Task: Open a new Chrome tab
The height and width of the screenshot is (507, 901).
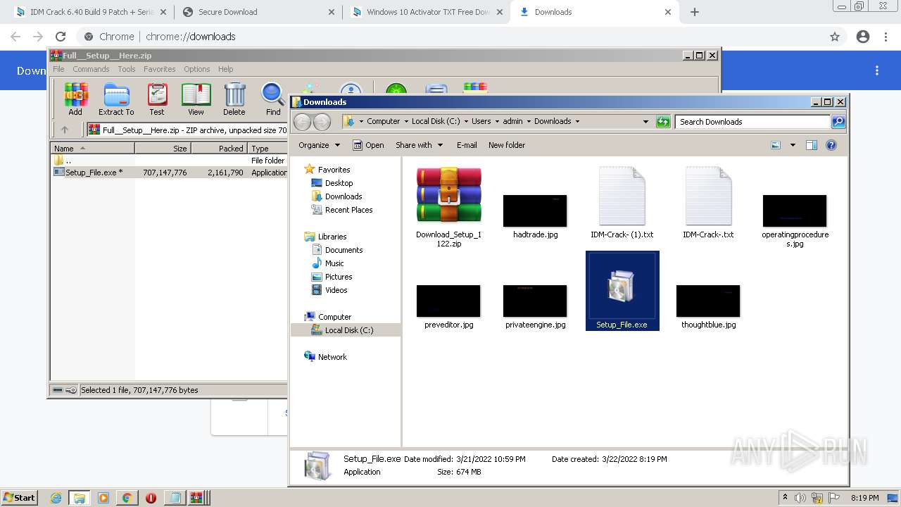Action: pos(695,12)
